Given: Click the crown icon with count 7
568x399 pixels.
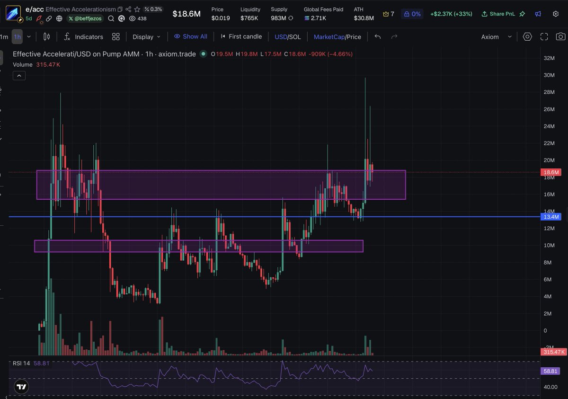Looking at the screenshot, I should (x=388, y=14).
